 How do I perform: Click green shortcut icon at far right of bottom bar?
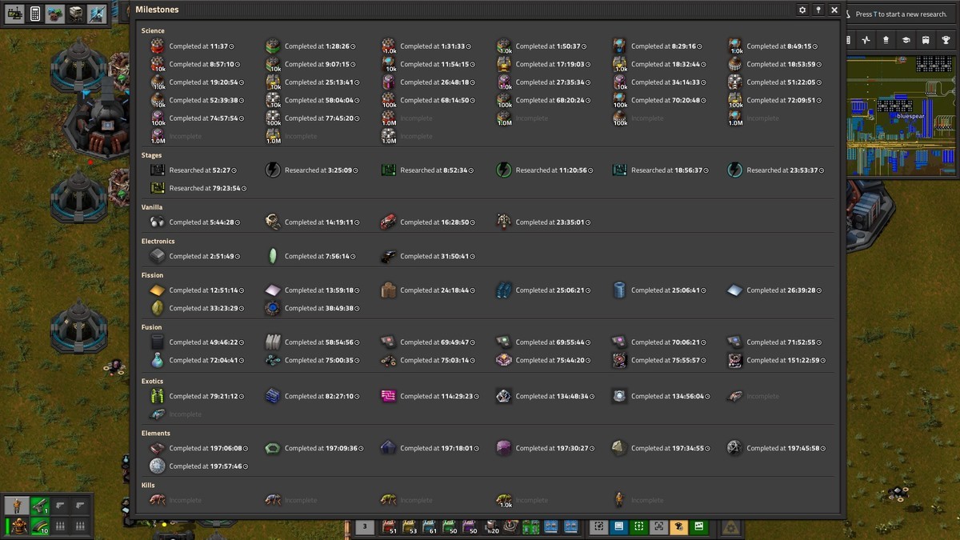pyautogui.click(x=698, y=526)
